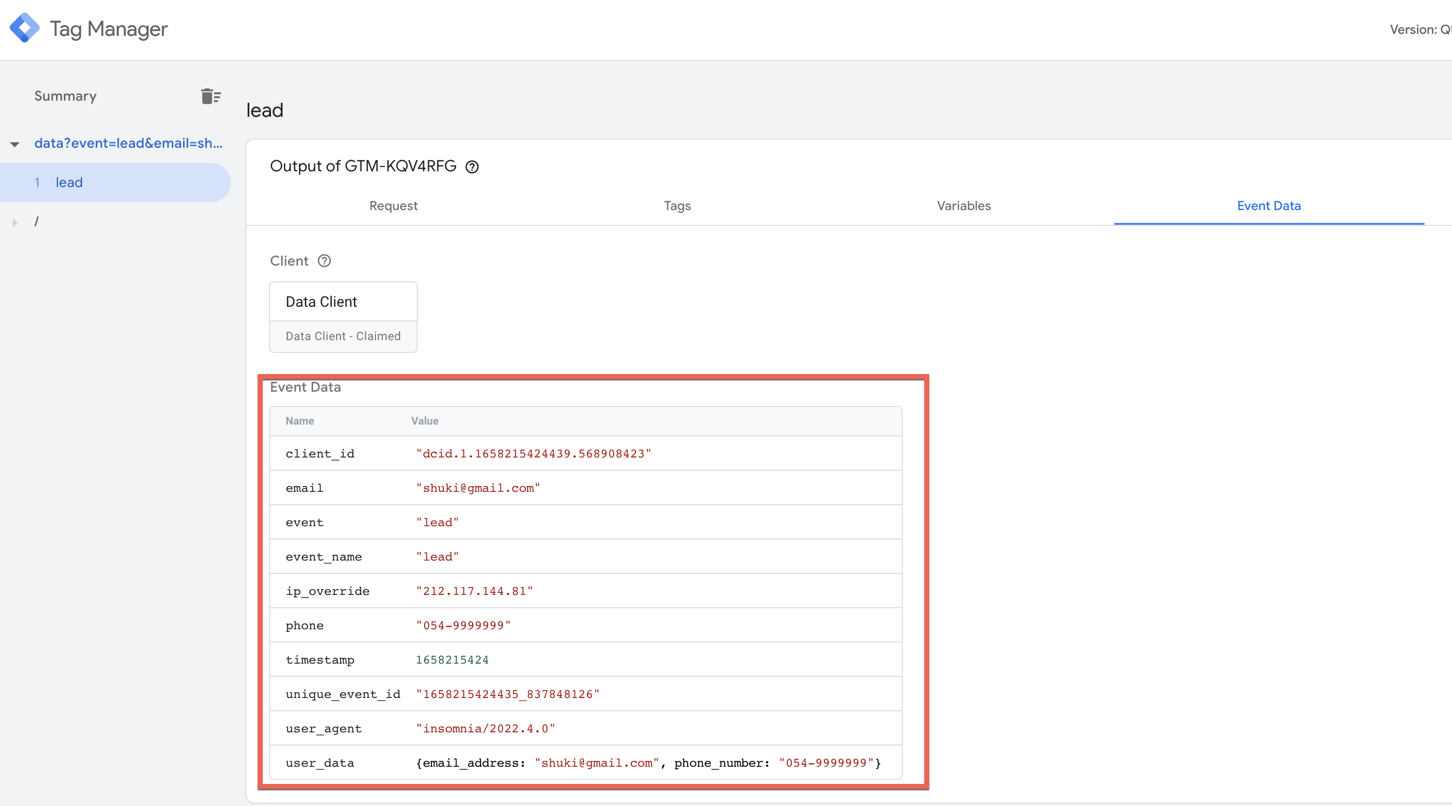Click value "1658215424435_837848126"

point(508,695)
